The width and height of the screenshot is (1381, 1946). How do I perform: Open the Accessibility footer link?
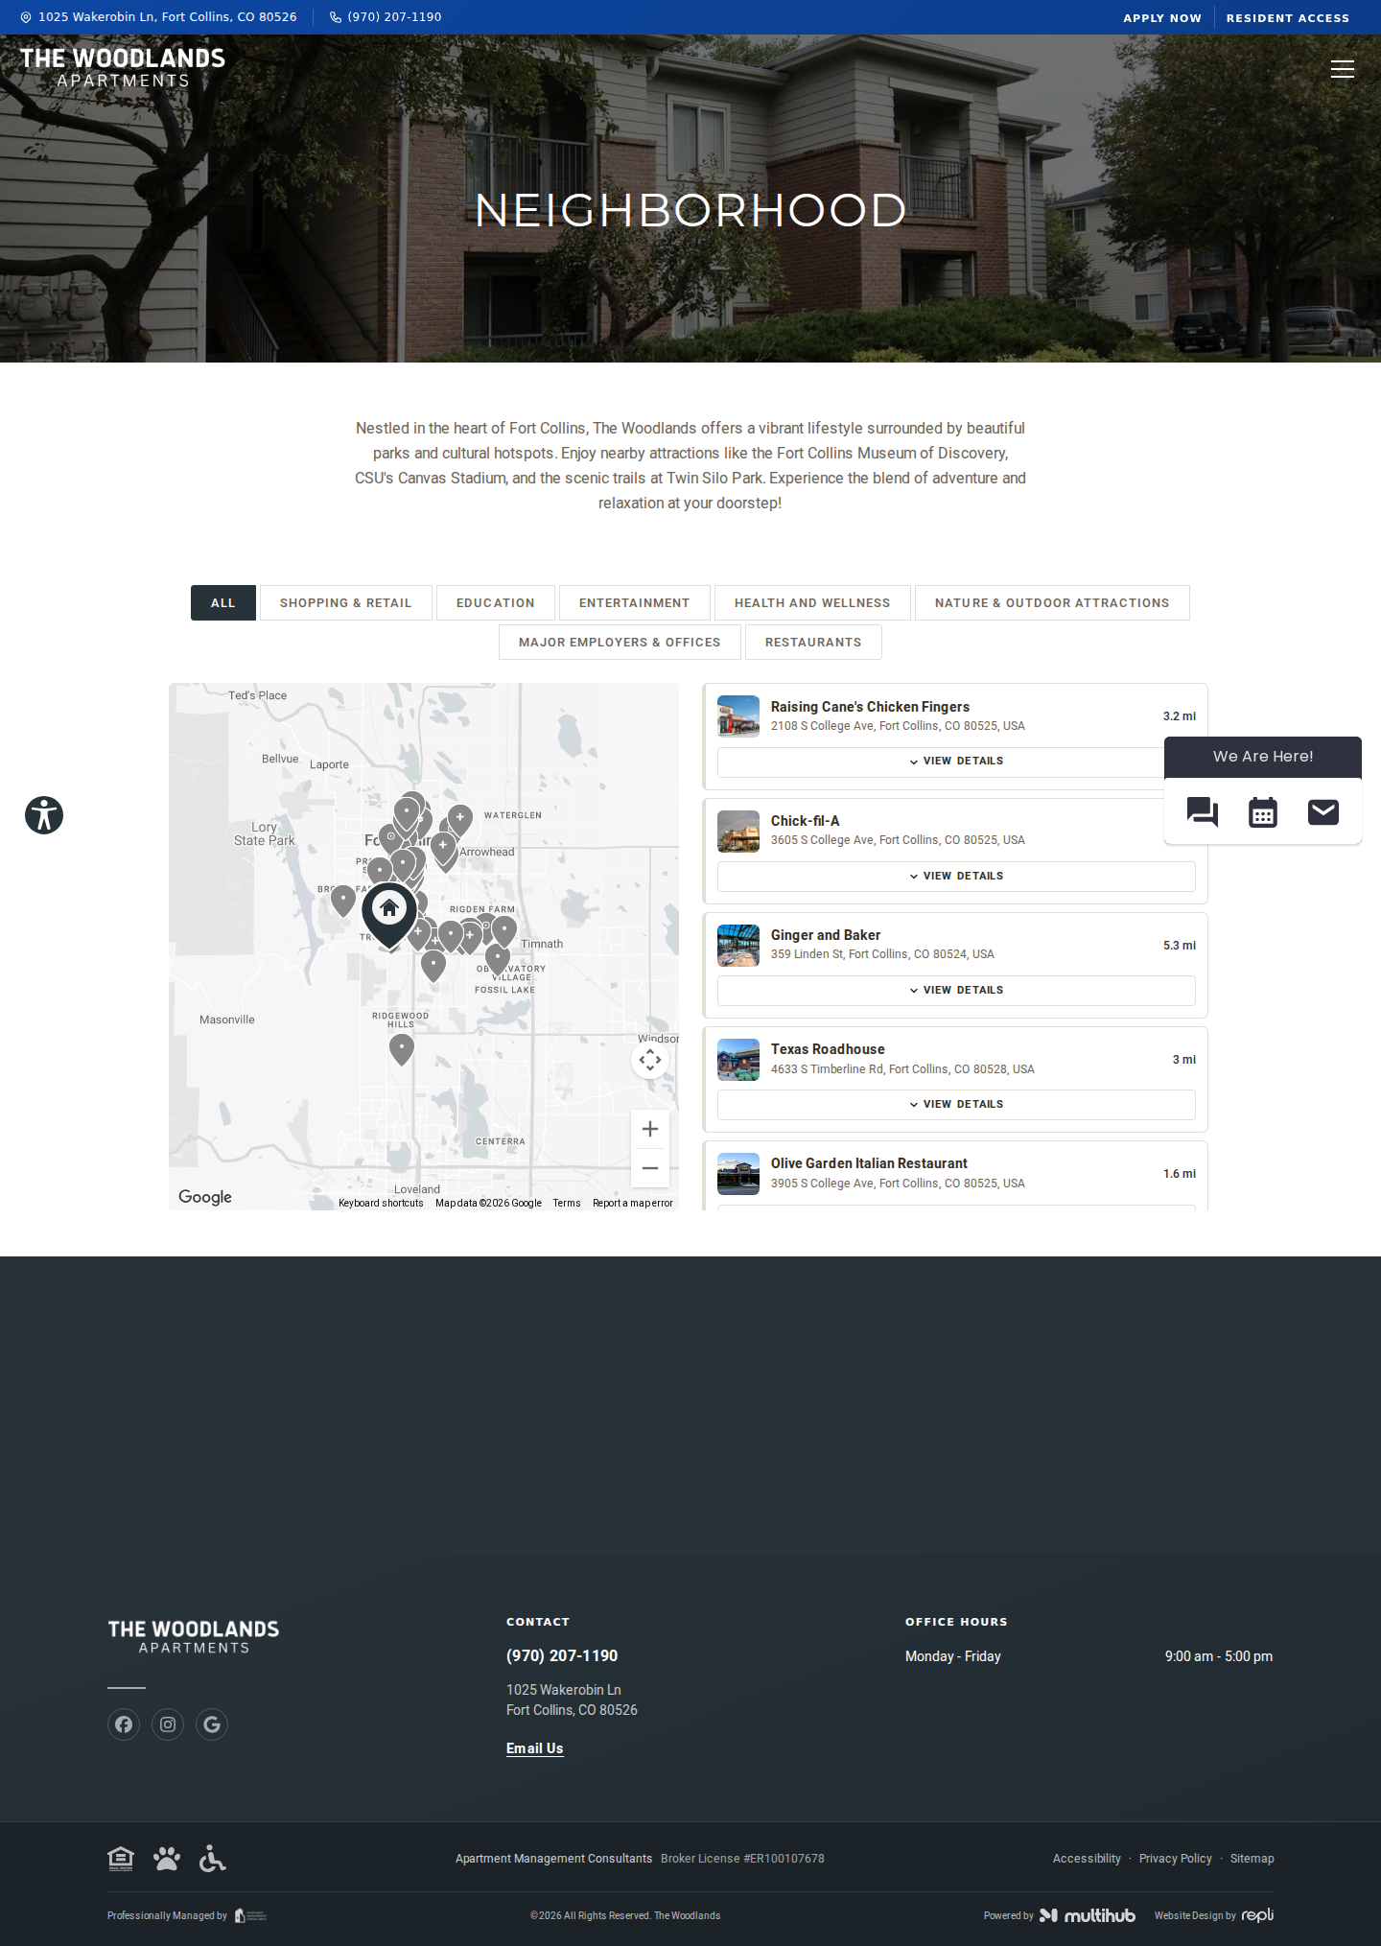point(1087,1859)
